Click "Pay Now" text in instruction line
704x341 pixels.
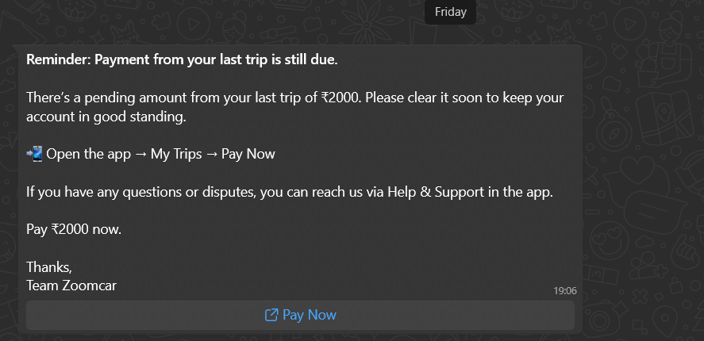point(248,154)
